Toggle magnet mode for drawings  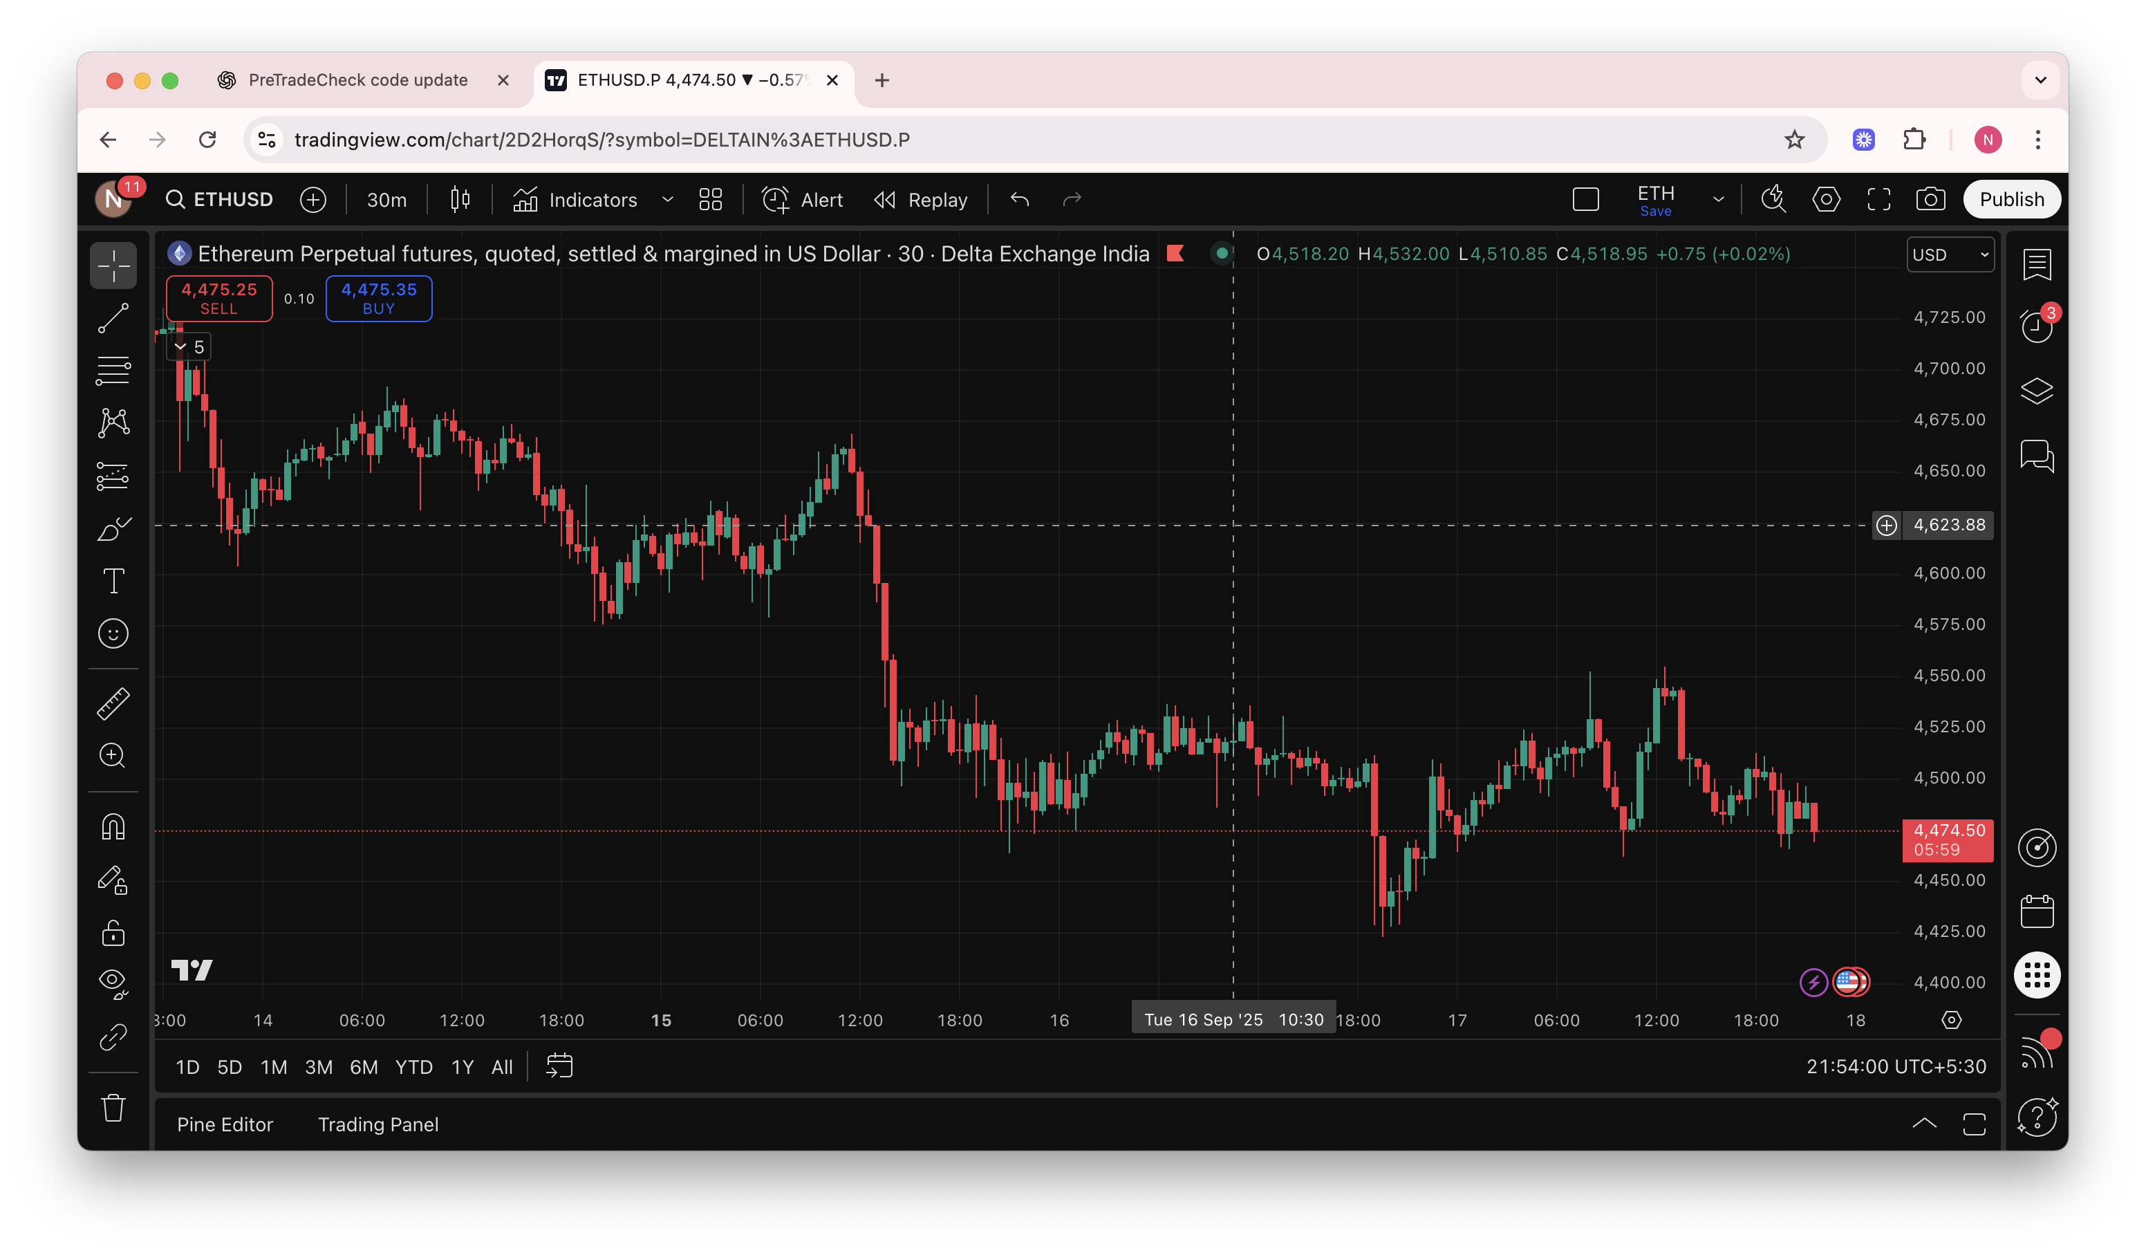[113, 826]
